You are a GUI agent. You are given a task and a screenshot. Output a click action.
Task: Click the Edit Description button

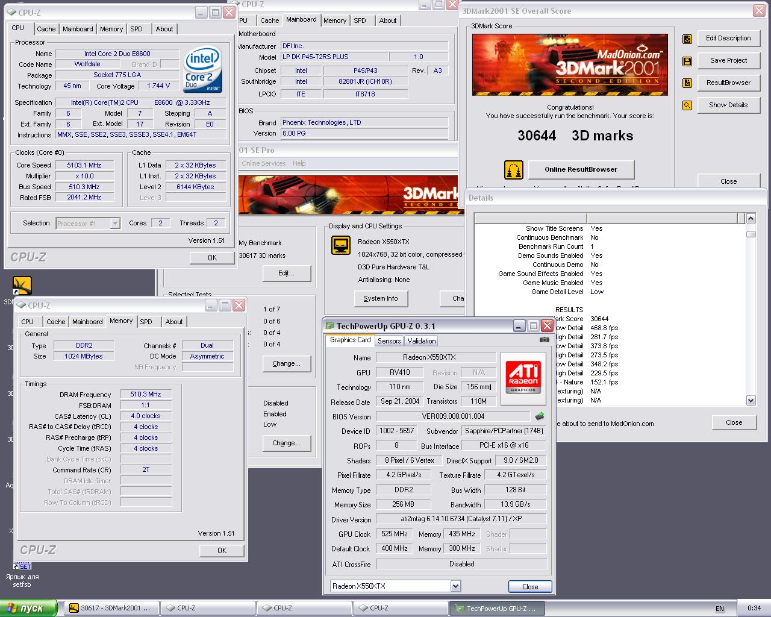click(728, 38)
